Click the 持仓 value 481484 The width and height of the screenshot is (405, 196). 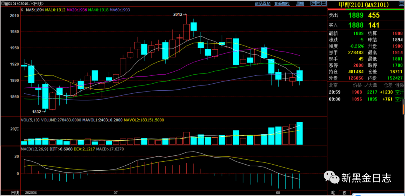(x=356, y=72)
